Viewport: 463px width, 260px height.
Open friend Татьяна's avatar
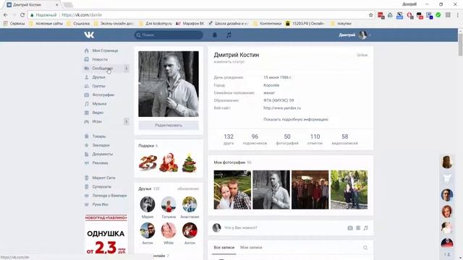point(169,204)
